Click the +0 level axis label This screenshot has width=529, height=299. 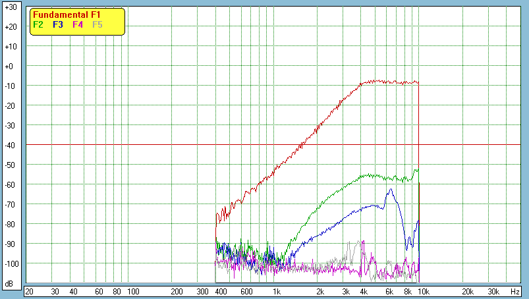pos(10,67)
